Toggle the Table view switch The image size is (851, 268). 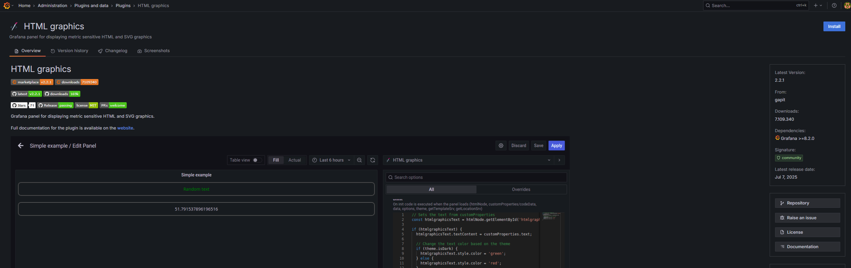257,160
